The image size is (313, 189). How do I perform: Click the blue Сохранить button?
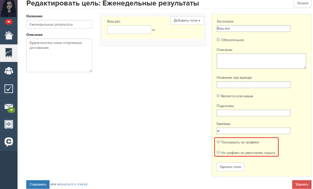click(x=38, y=184)
